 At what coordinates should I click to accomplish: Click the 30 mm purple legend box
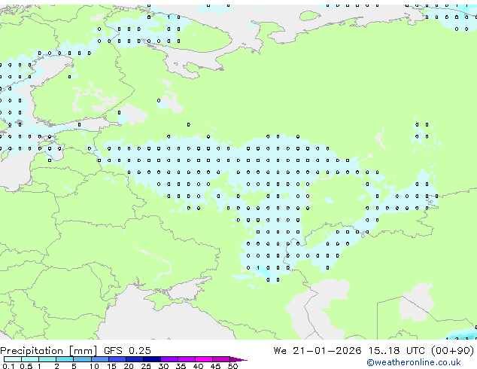(x=169, y=359)
